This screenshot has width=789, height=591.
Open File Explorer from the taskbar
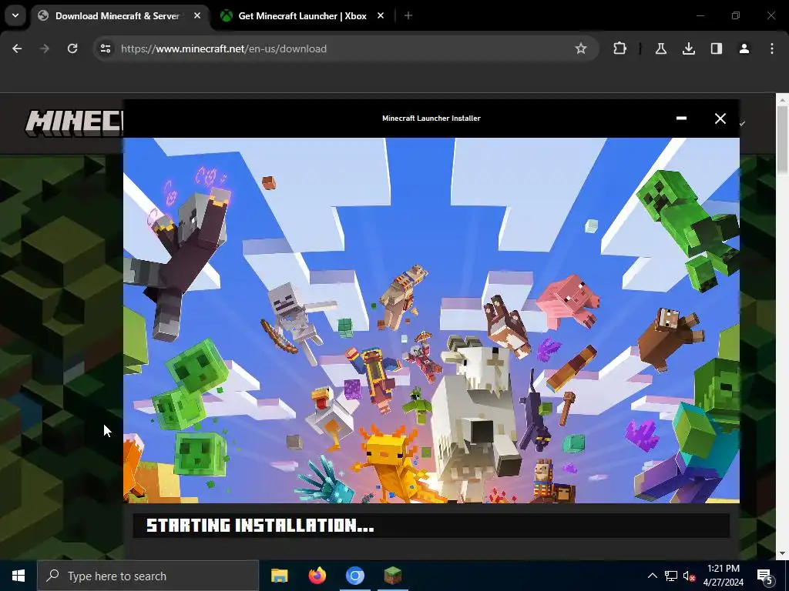pyautogui.click(x=279, y=576)
